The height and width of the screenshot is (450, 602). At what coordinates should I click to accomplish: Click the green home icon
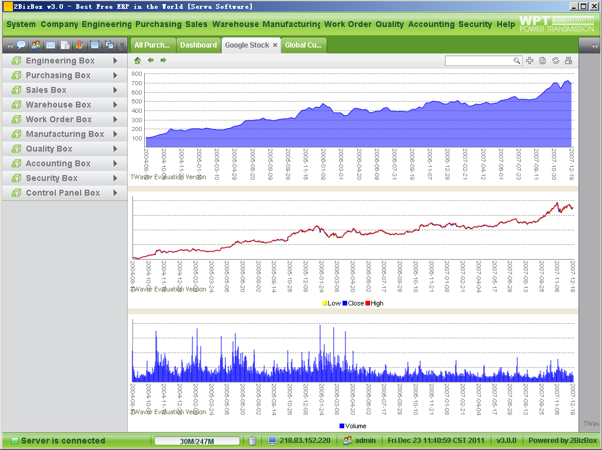pos(138,61)
